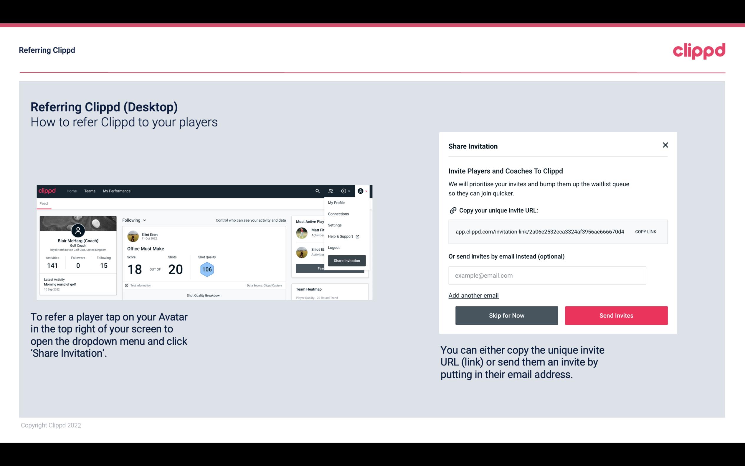Click the close X icon on modal
The height and width of the screenshot is (466, 745).
[665, 145]
